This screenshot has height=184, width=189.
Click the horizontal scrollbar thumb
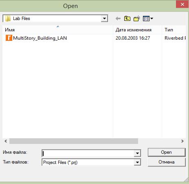tap(74, 141)
